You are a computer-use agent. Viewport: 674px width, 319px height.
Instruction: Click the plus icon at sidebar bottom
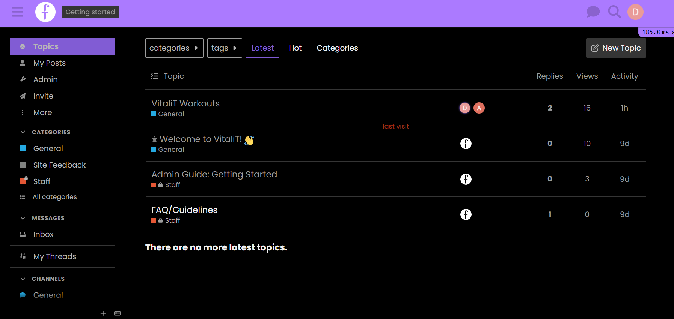point(103,313)
